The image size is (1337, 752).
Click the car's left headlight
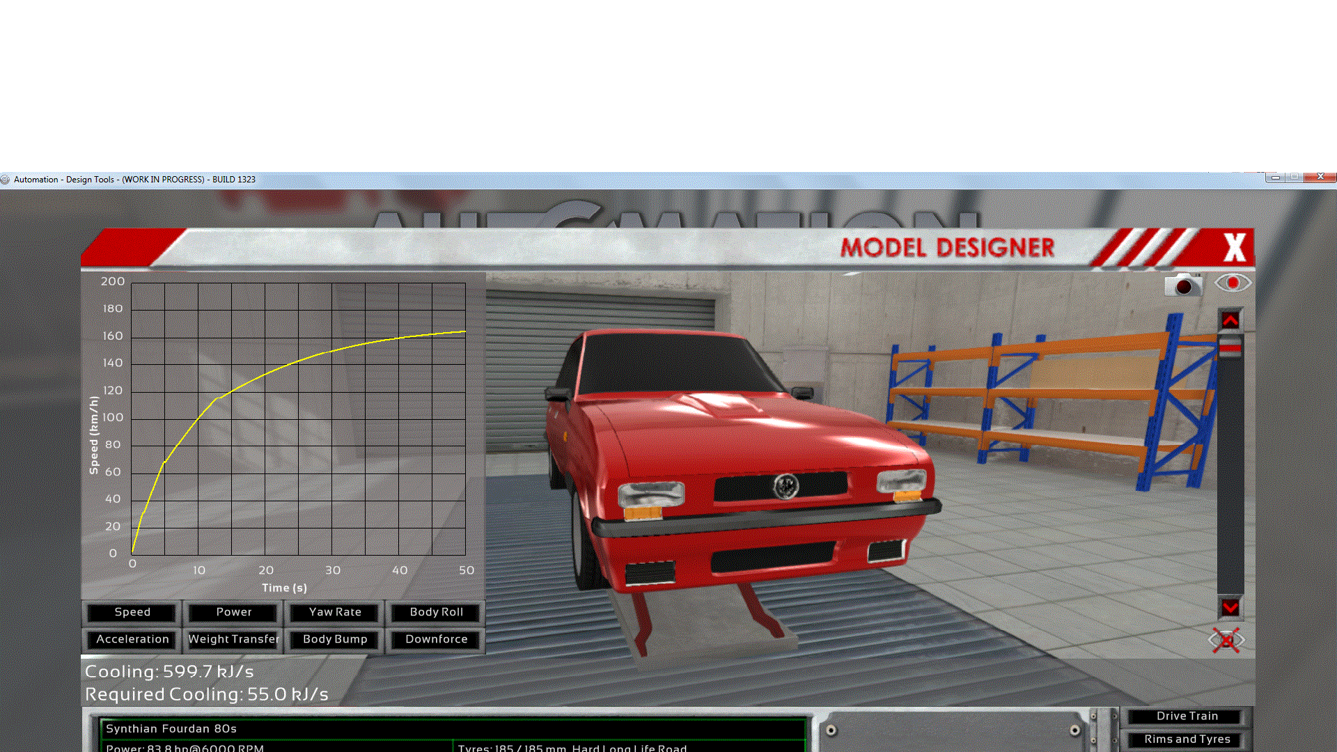(x=651, y=494)
